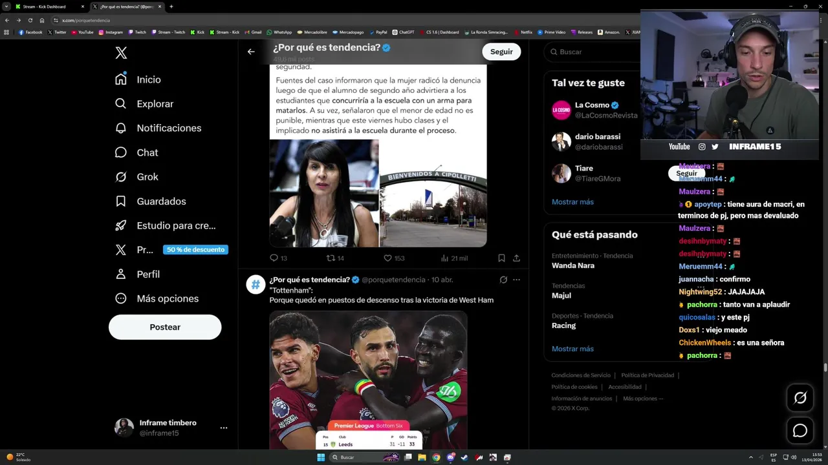This screenshot has width=828, height=465.
Task: Open the woman photo in post
Action: coord(323,194)
